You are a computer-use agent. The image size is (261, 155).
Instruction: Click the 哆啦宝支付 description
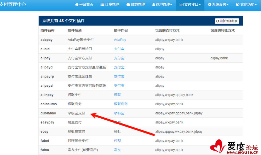76,113
